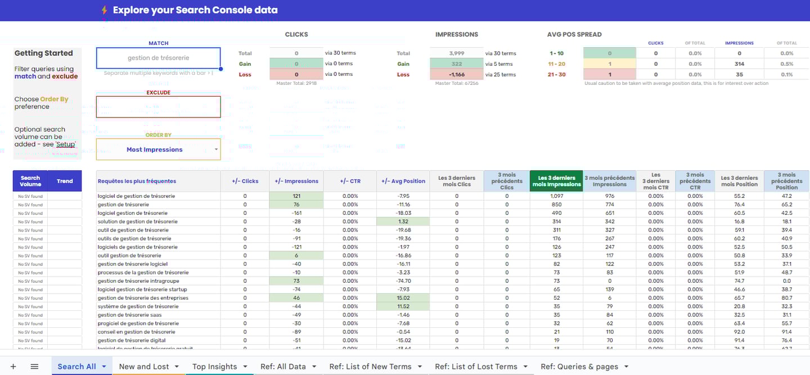Viewport: 810px width, 375px height.
Task: Click the red impressions Loss cell -1,166
Action: [x=456, y=74]
